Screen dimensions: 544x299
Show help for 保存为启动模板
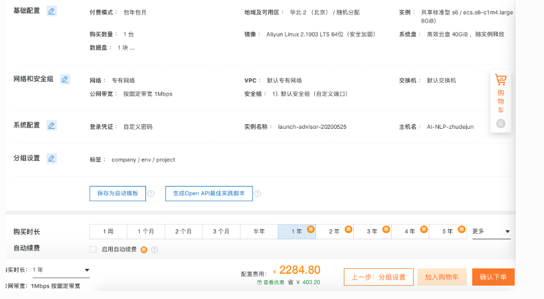(x=151, y=193)
